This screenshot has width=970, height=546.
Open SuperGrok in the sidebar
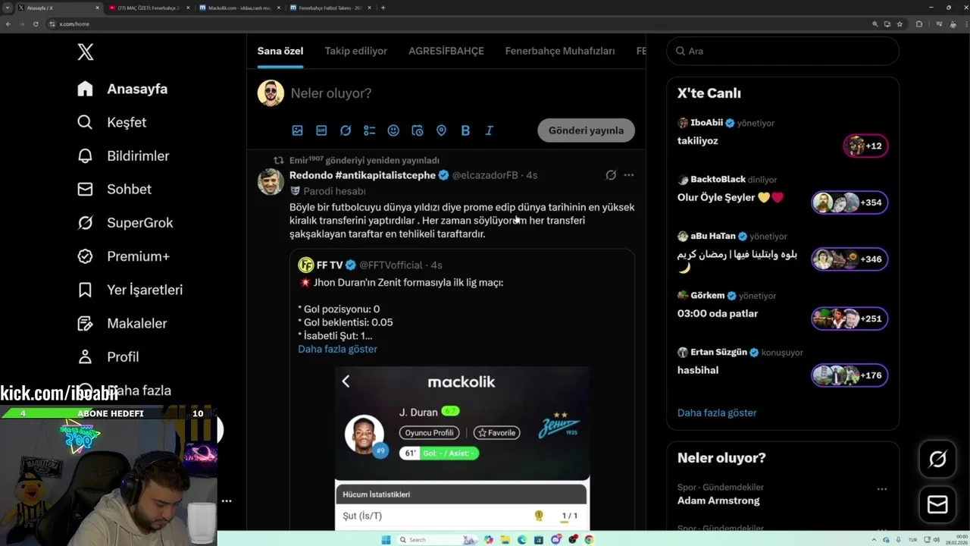coord(125,222)
